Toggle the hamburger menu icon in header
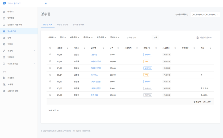The image size is (223, 138). coord(46,3)
